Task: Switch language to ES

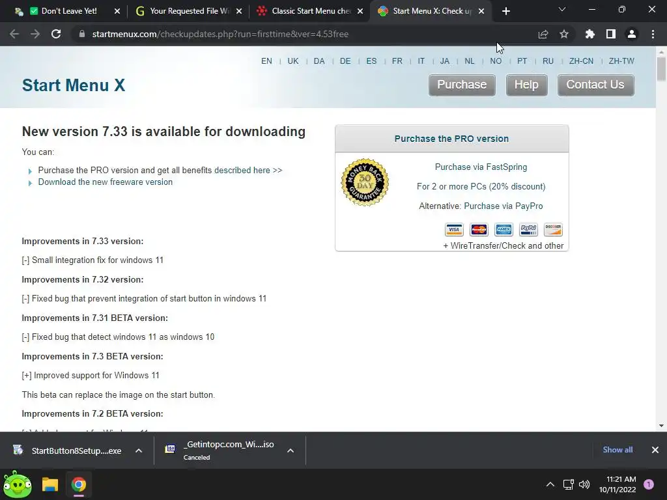Action: pyautogui.click(x=371, y=61)
